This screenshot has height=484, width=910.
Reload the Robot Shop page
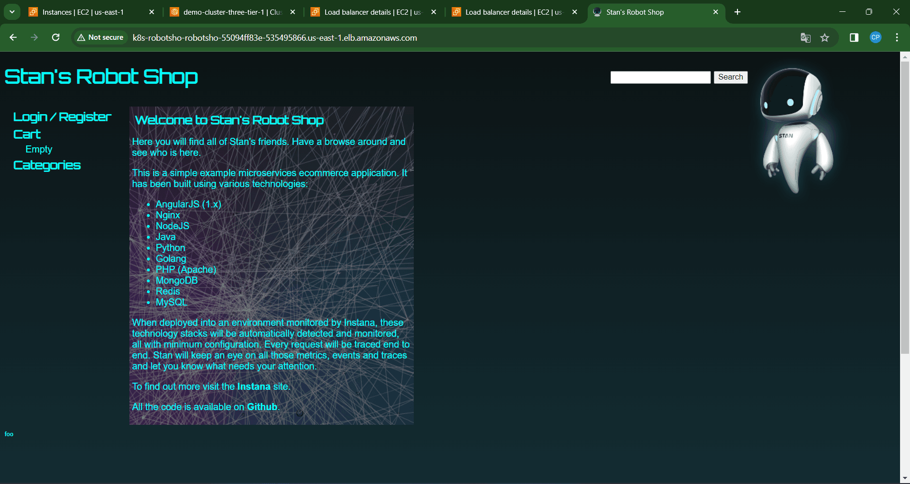coord(55,37)
